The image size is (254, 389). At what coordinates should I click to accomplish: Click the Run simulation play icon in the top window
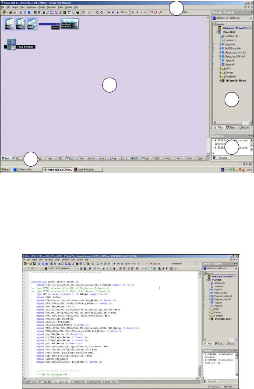(x=109, y=12)
